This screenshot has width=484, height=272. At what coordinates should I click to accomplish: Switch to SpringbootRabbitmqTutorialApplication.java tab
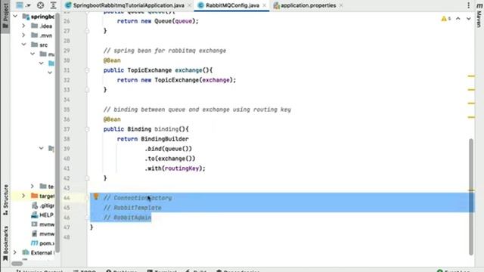pyautogui.click(x=129, y=5)
